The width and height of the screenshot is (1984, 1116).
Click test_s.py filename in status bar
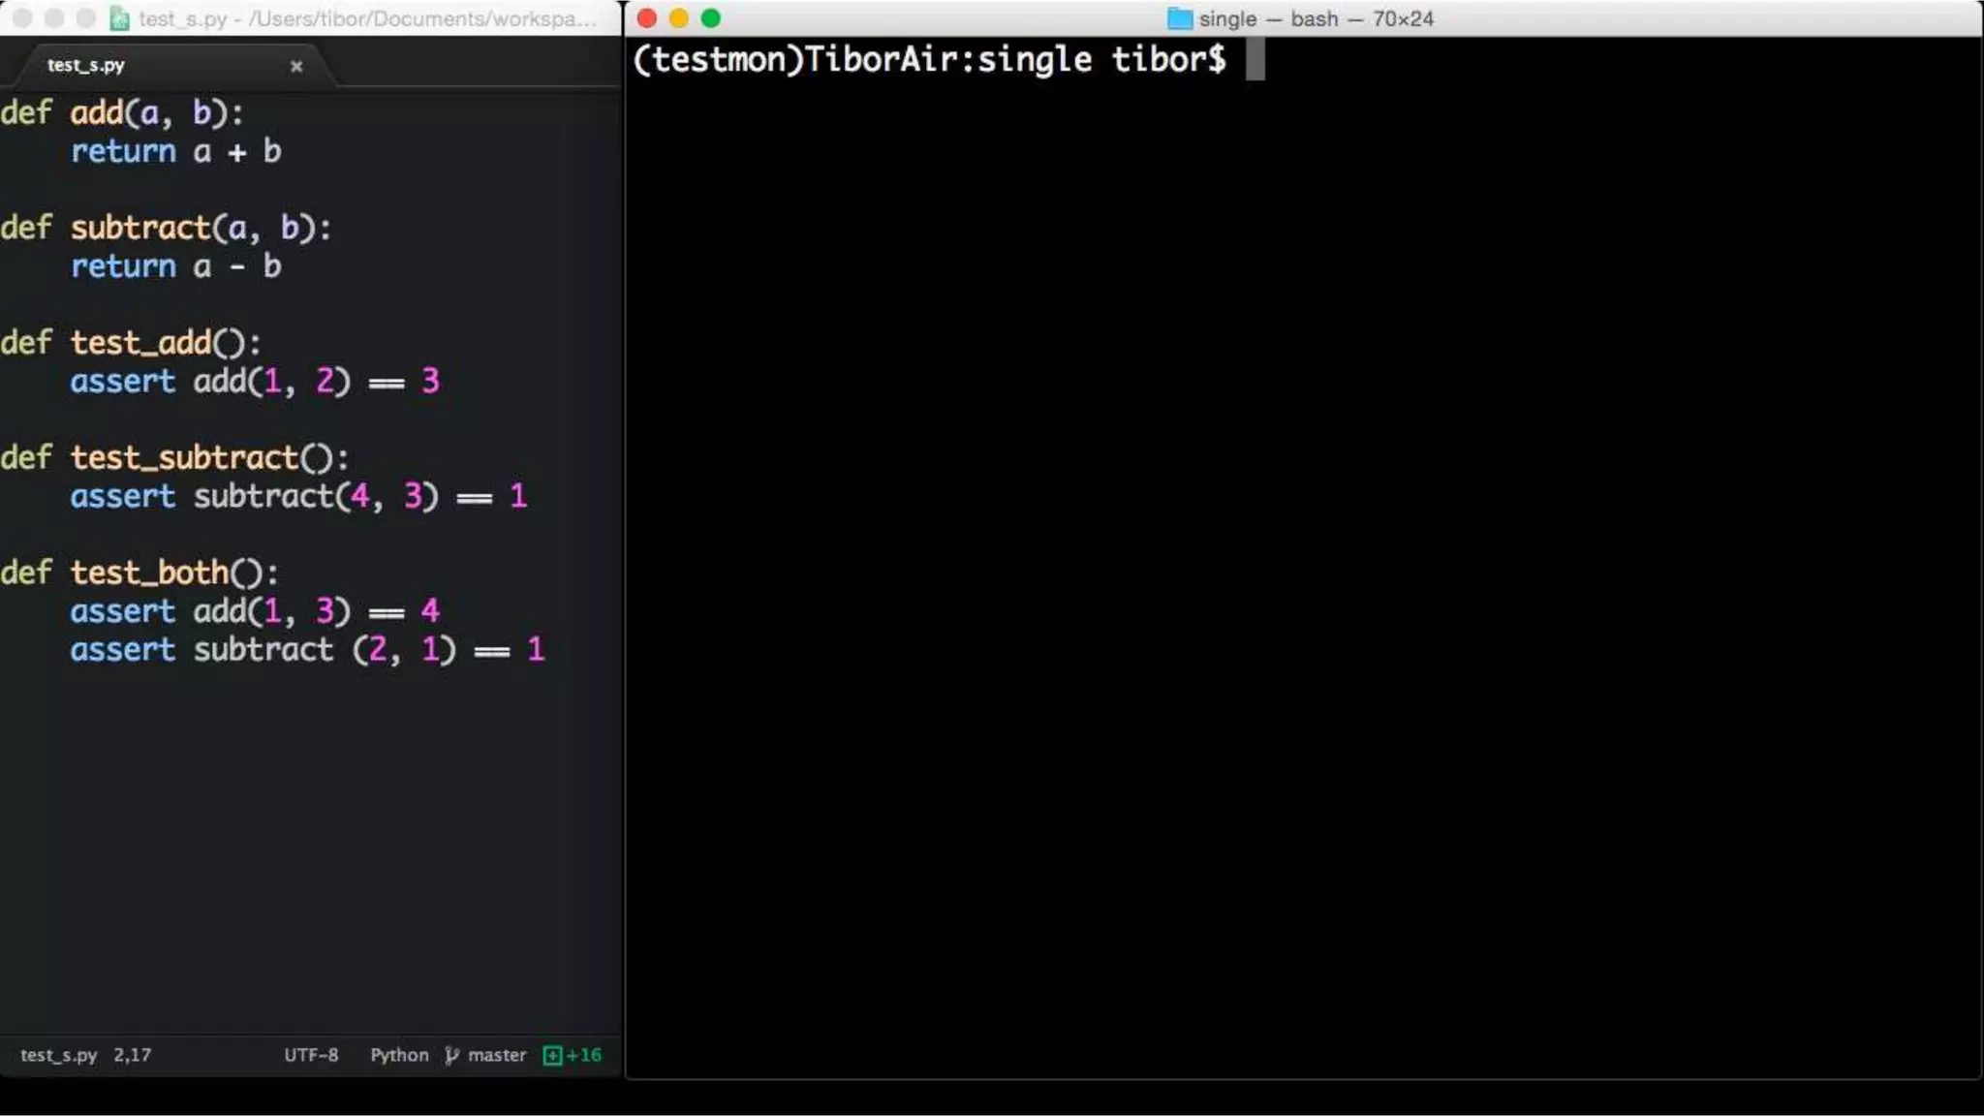59,1055
